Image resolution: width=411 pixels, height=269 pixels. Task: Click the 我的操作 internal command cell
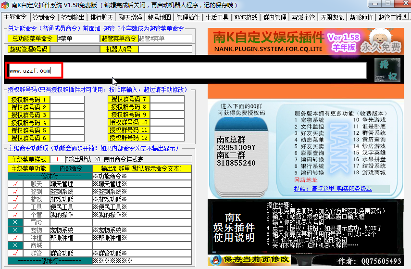[71, 215]
